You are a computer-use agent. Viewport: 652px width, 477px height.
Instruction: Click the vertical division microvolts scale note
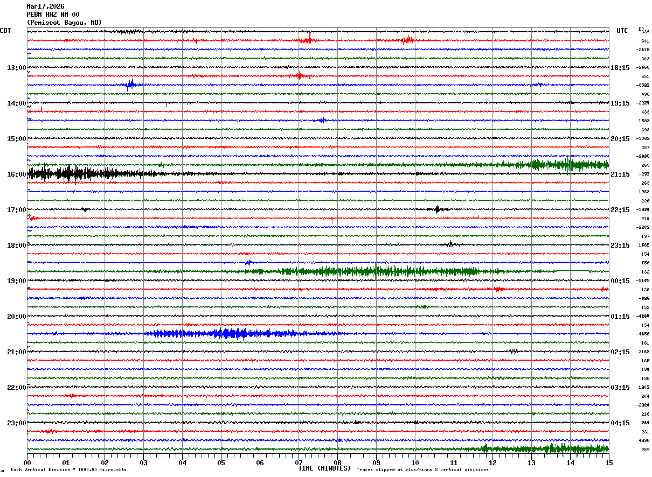68,470
